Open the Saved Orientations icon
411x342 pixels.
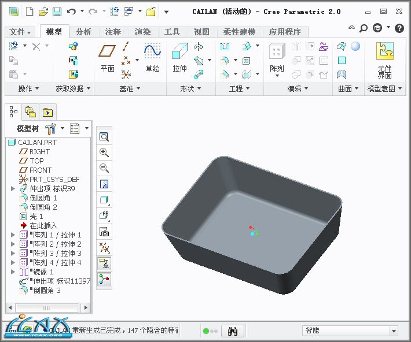(104, 215)
